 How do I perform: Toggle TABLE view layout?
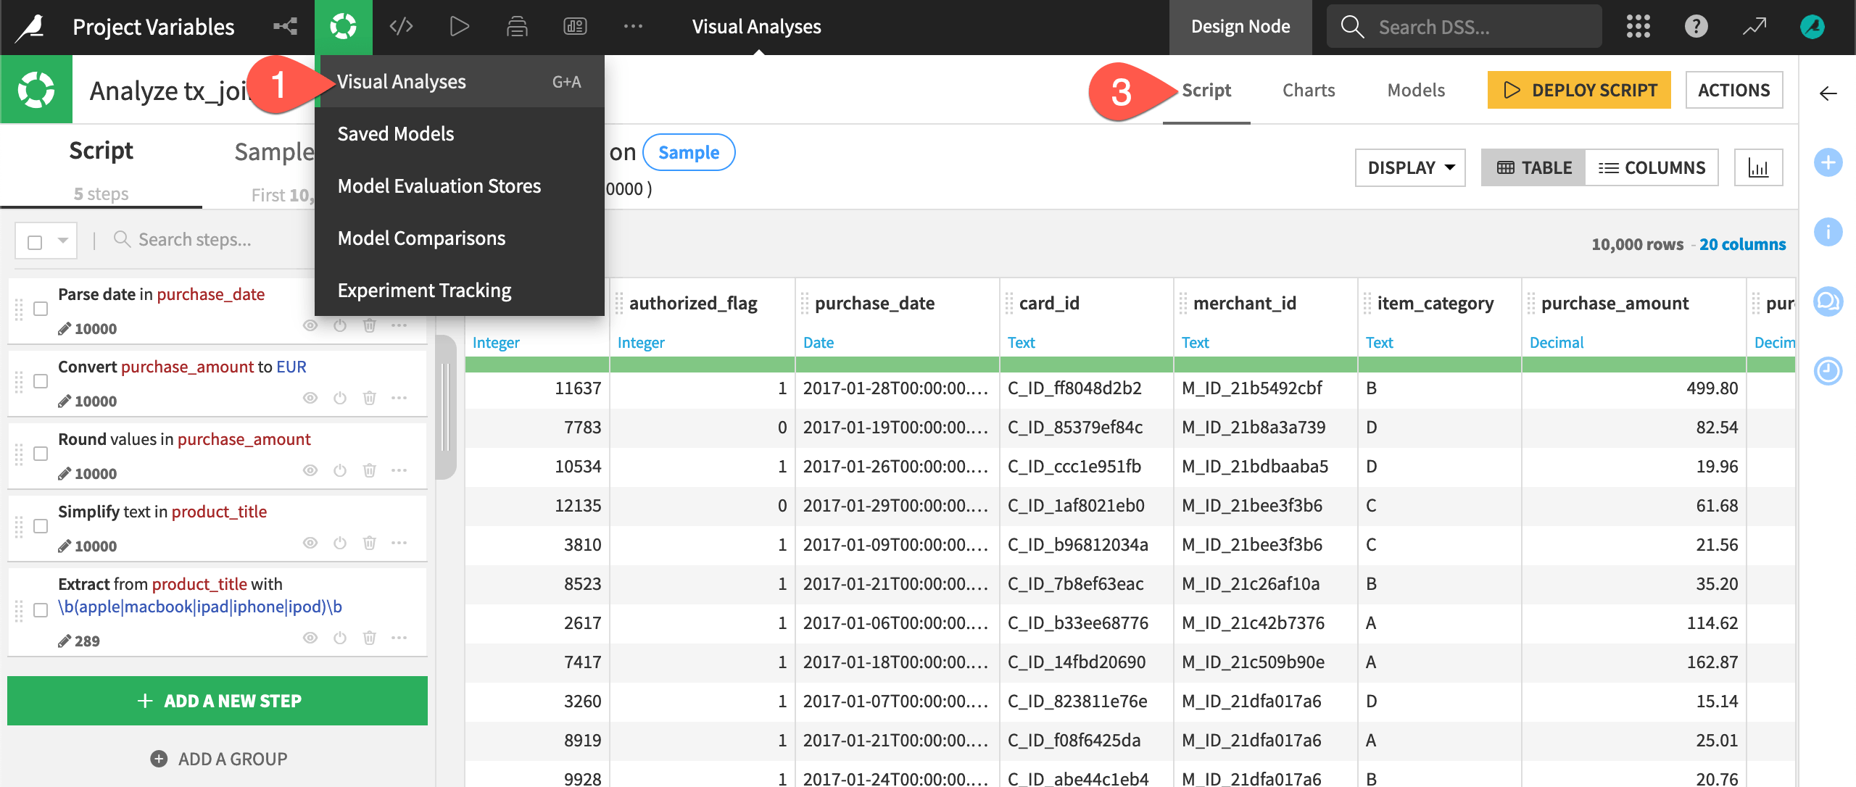coord(1534,167)
